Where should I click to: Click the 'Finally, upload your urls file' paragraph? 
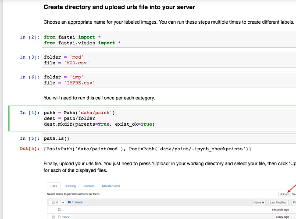(170, 167)
